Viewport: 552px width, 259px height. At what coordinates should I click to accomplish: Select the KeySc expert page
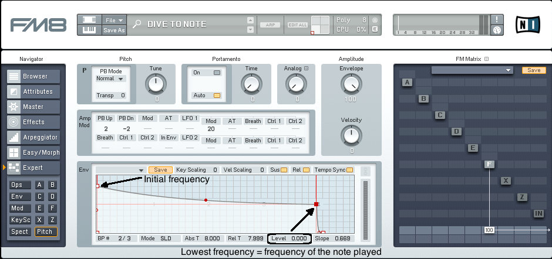coord(20,220)
